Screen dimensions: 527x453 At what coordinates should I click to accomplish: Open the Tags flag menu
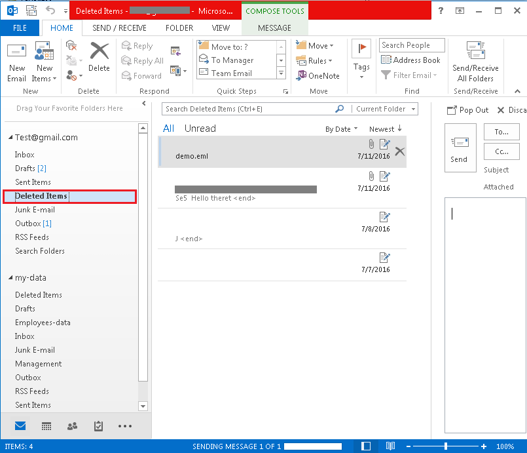[x=361, y=60]
